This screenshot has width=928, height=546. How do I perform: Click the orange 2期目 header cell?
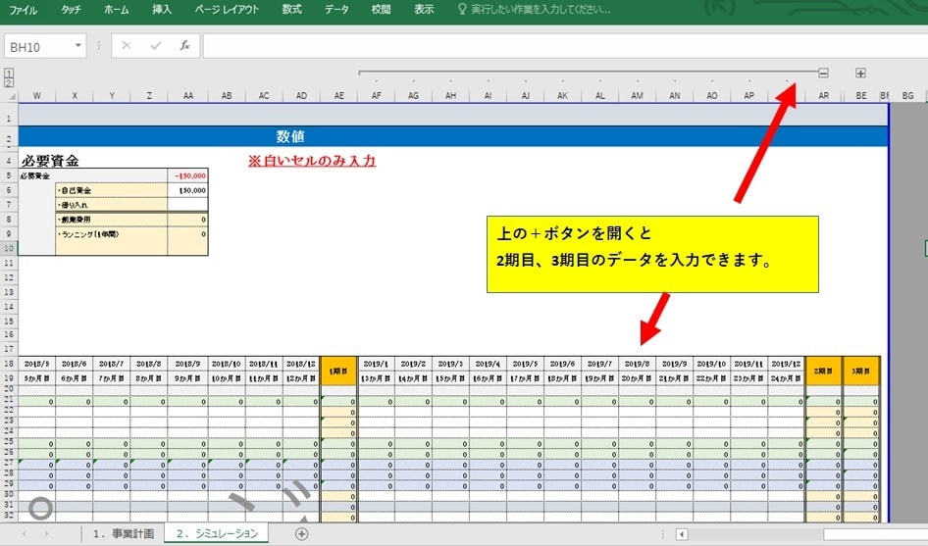point(823,371)
